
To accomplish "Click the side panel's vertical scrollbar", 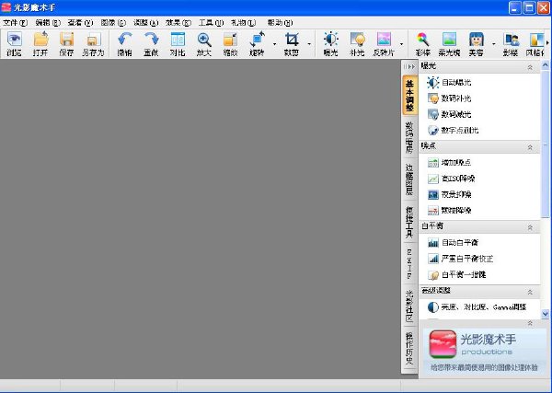I will [x=546, y=184].
